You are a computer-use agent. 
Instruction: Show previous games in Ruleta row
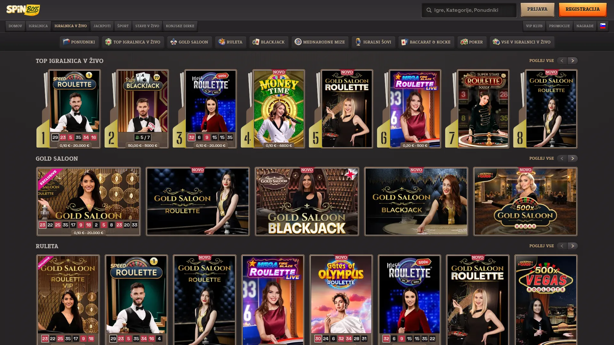[x=562, y=246]
